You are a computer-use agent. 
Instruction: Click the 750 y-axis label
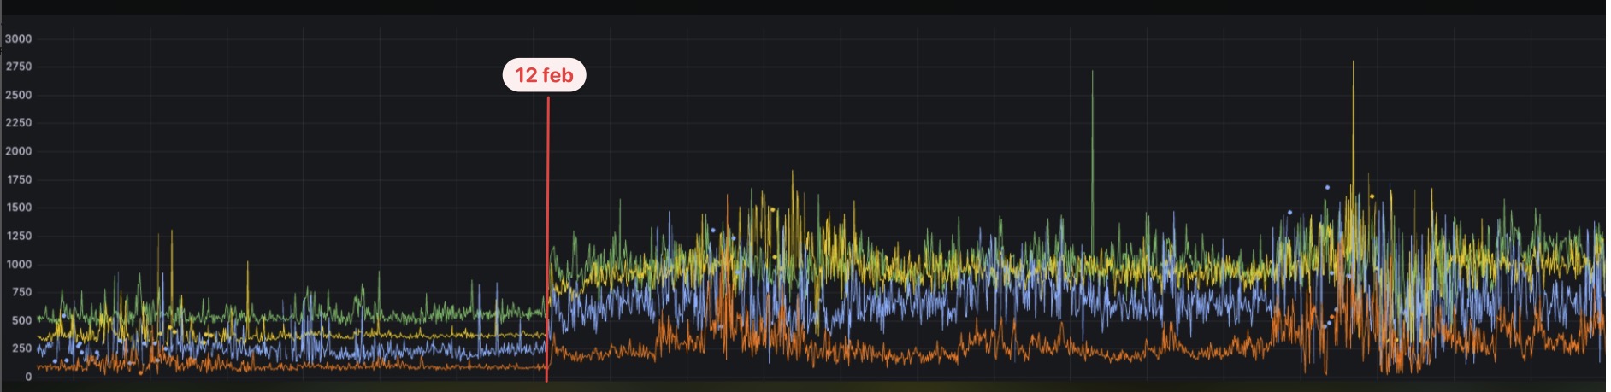(x=21, y=292)
